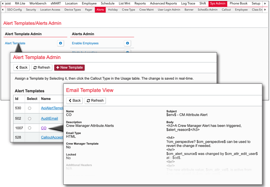Click the Select column header
The height and width of the screenshot is (187, 270).
tap(32, 99)
